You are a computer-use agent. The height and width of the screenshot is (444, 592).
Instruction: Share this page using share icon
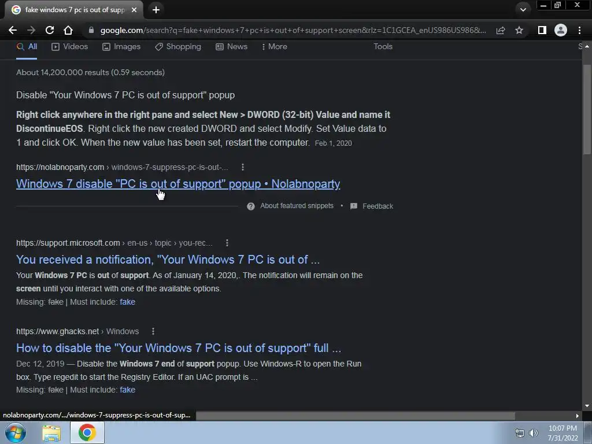tap(501, 30)
